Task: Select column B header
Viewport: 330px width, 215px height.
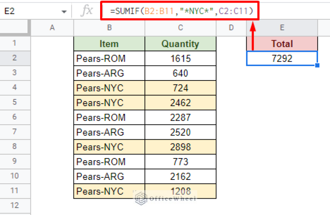Action: (x=109, y=28)
